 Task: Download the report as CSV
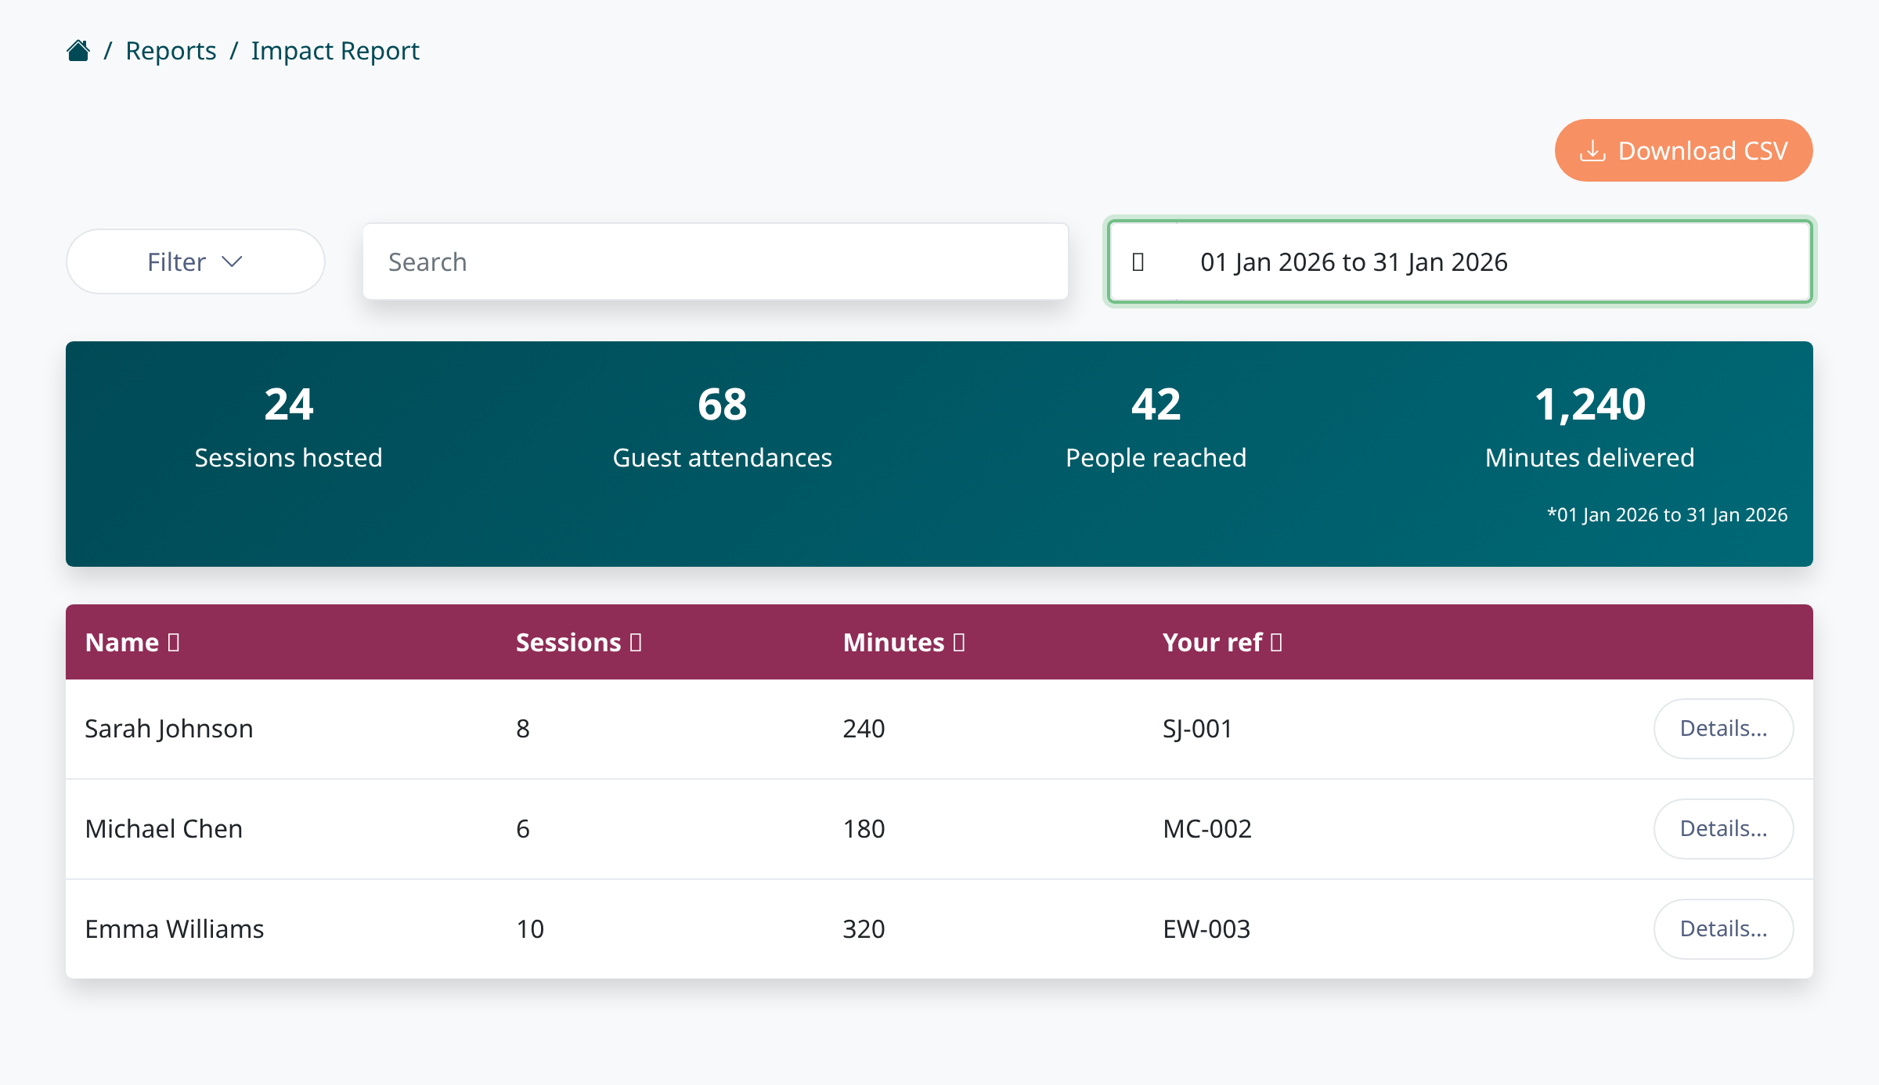click(x=1683, y=150)
